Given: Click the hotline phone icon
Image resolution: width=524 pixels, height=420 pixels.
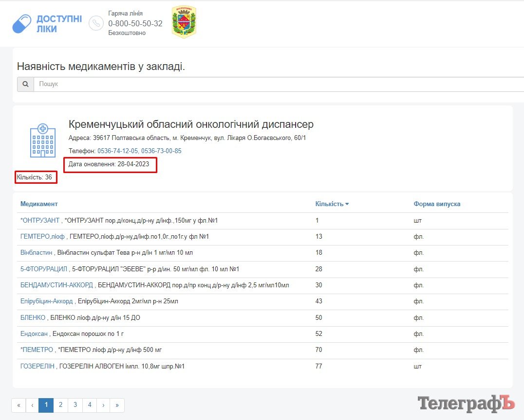Looking at the screenshot, I should 96,23.
